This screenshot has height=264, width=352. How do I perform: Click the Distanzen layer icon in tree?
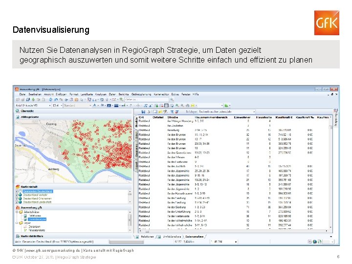(25, 227)
